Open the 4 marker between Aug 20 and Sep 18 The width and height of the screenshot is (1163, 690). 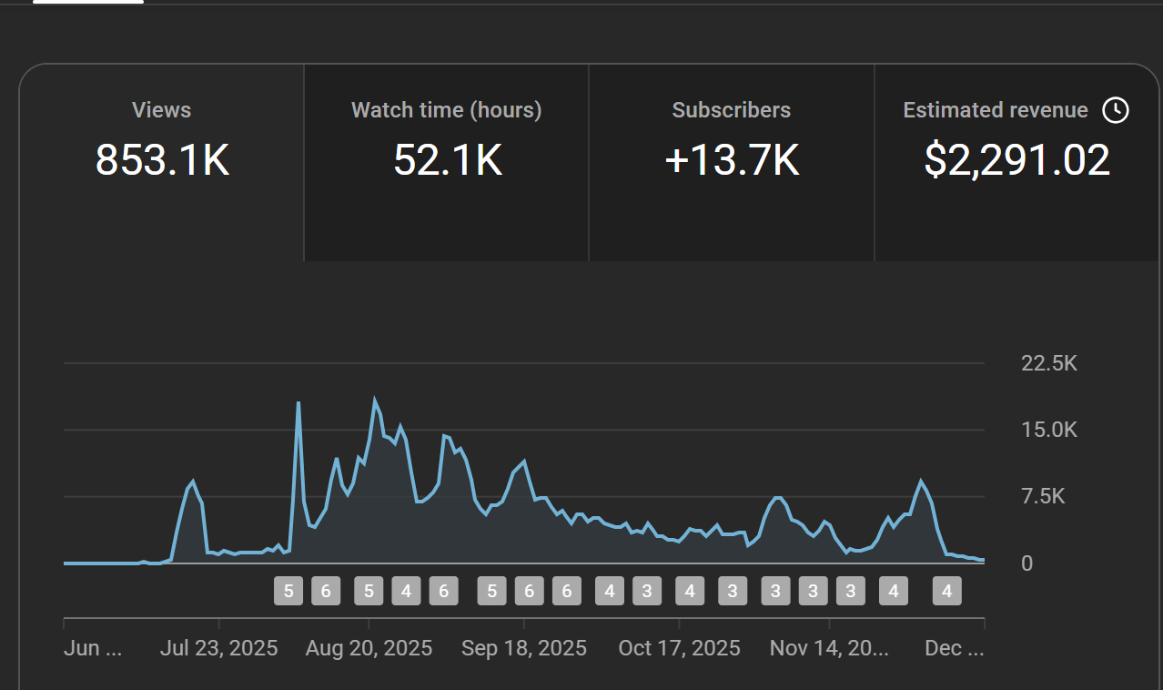[x=406, y=591]
